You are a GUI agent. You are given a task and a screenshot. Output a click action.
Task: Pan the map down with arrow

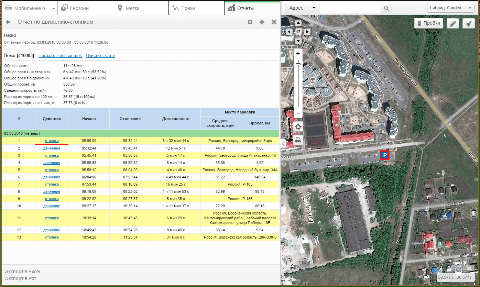click(x=298, y=41)
